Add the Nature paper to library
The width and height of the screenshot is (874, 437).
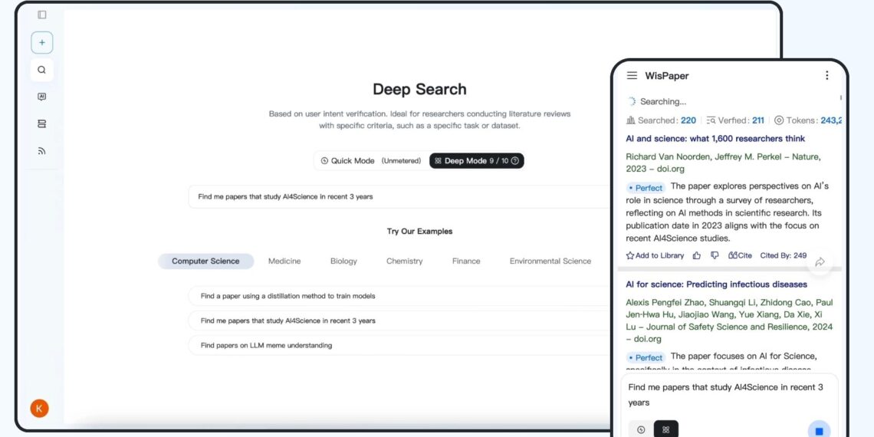(655, 255)
